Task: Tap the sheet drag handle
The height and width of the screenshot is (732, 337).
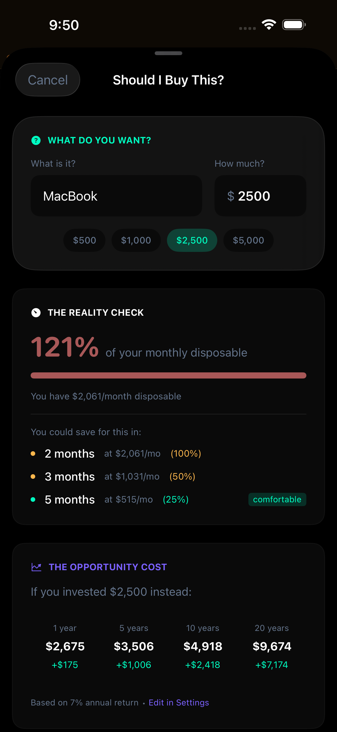Action: click(x=168, y=53)
